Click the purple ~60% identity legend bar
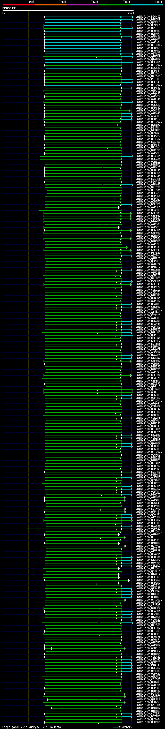 pos(82,5)
